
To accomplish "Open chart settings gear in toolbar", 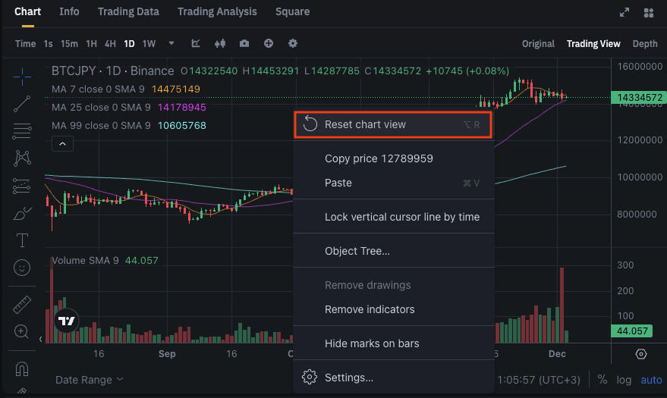I will (293, 43).
